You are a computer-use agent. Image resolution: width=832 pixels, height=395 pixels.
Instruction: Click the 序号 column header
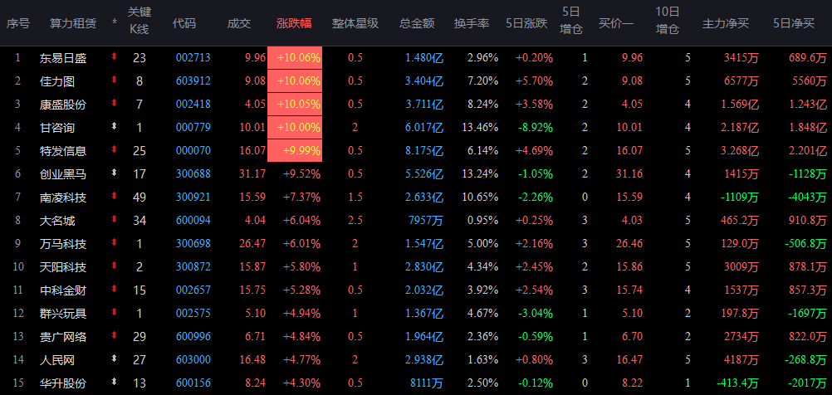(18, 23)
